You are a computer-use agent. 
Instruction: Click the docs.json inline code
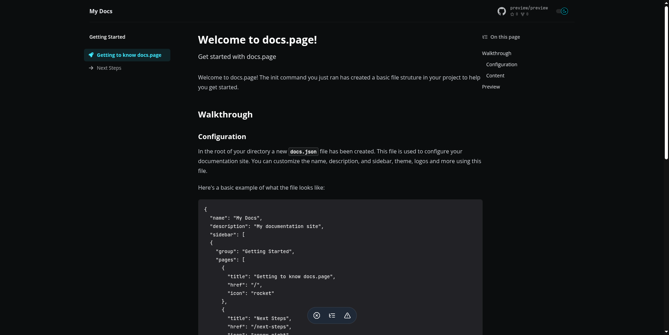[x=303, y=152]
